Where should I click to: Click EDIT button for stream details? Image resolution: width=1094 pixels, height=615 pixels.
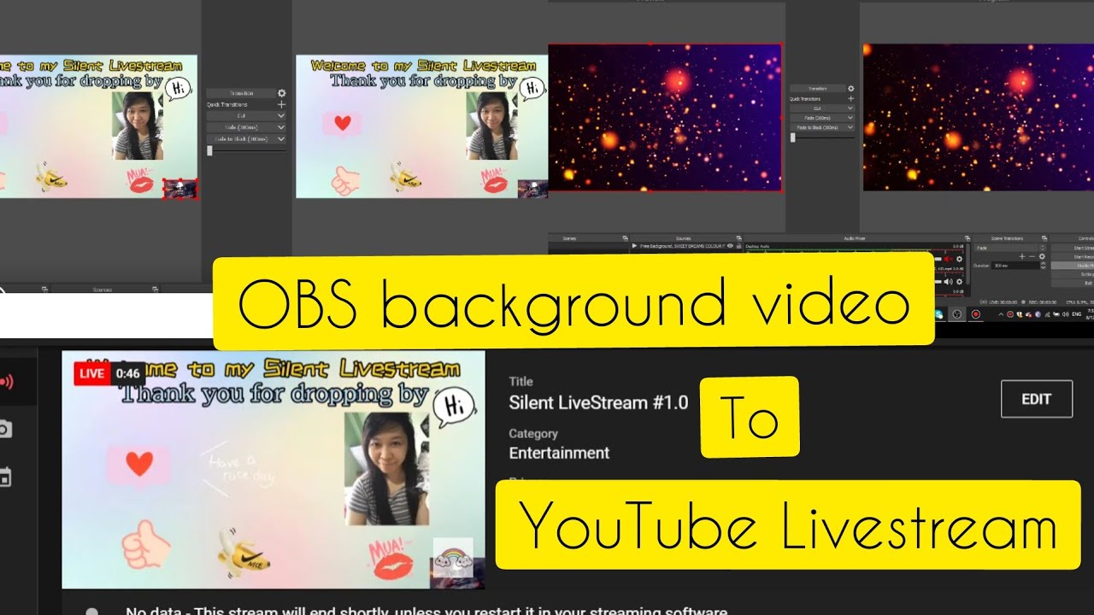click(x=1037, y=399)
